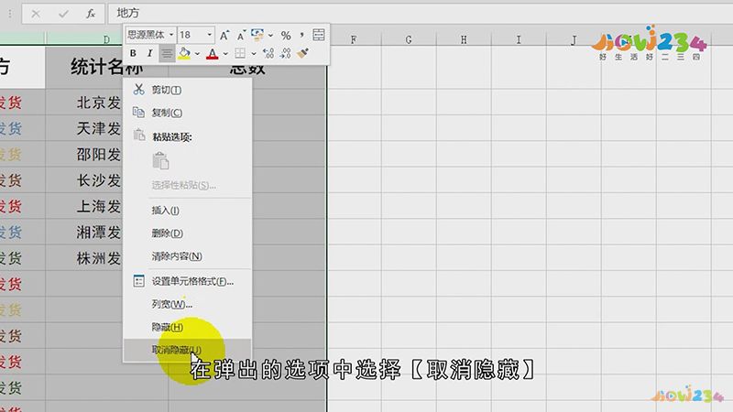
Task: Choose 剪切(T) from the context menu
Action: [187, 90]
